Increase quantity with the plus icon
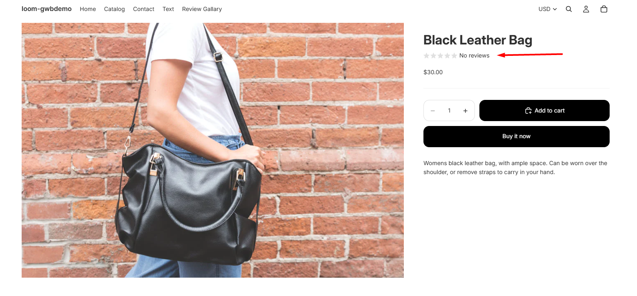 click(465, 110)
